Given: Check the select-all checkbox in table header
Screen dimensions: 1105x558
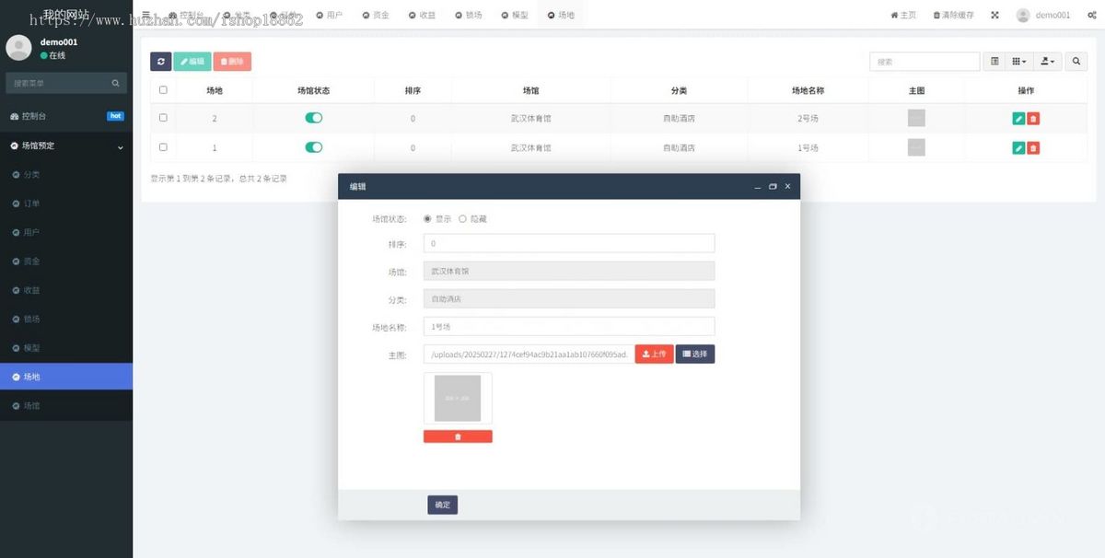Looking at the screenshot, I should (x=163, y=88).
